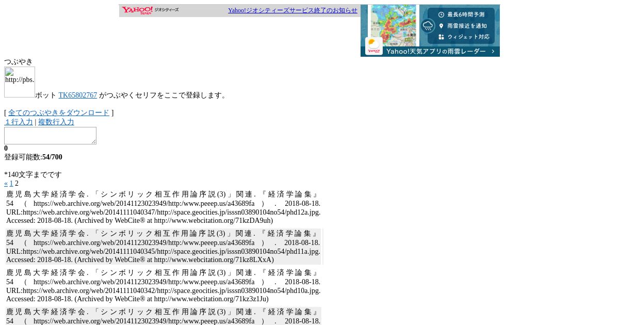Select the entry citing phd12a.jpg
Screen dimensions: 619x325
click(163, 207)
